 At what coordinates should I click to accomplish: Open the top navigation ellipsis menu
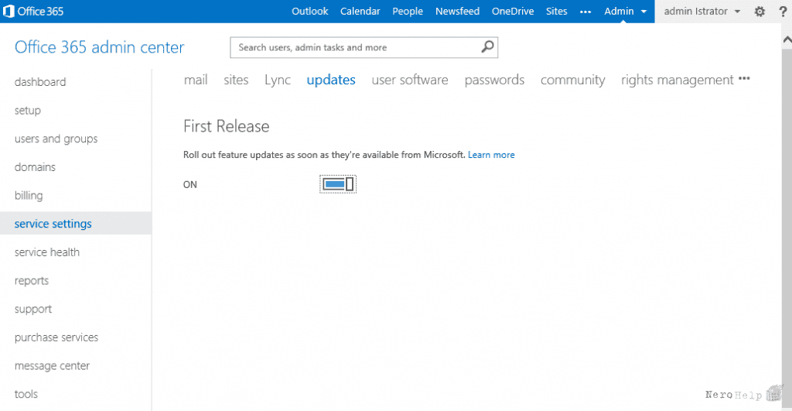[585, 12]
